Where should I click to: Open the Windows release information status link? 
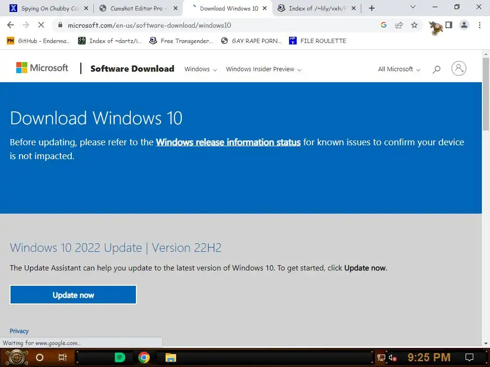pos(228,142)
